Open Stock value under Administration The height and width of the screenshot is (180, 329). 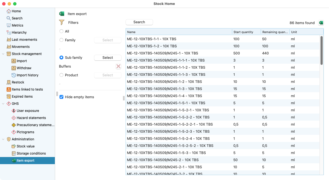[x=25, y=146]
